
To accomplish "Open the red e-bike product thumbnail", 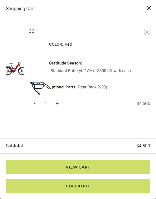I will pyautogui.click(x=15, y=69).
